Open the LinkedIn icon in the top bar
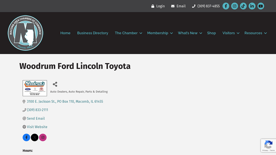This screenshot has height=155, width=276. click(252, 6)
